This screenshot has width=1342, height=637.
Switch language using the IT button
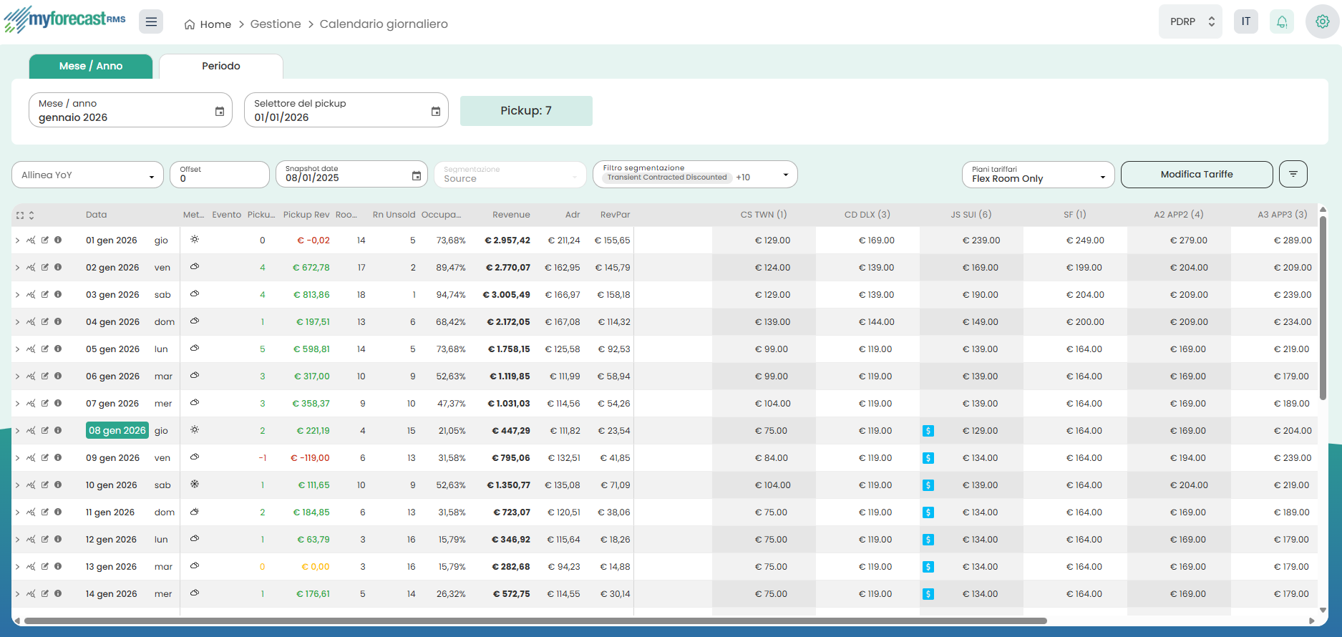point(1245,22)
